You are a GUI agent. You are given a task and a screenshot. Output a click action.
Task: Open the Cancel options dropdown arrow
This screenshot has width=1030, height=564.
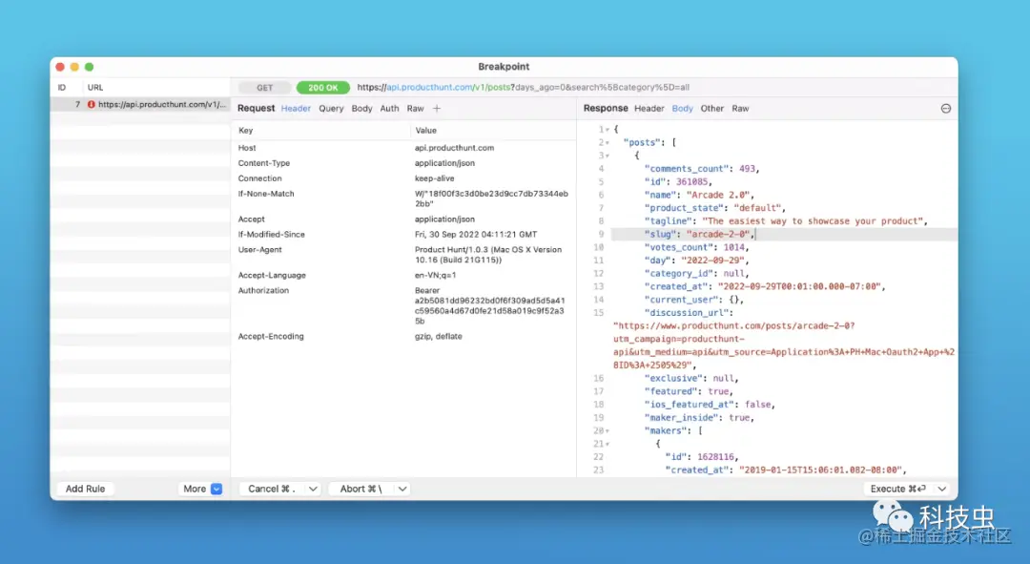tap(313, 489)
